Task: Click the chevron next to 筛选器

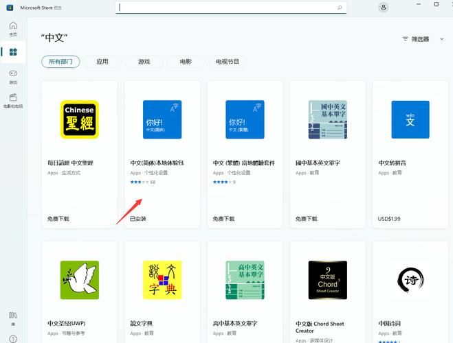Action: (442, 39)
